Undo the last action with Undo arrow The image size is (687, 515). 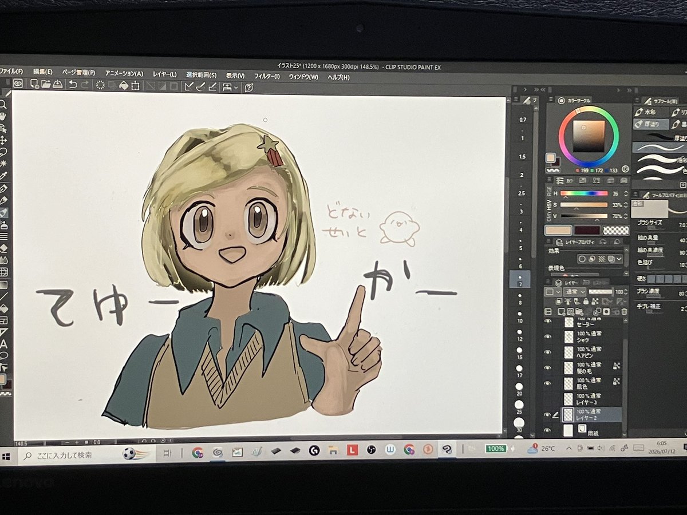pyautogui.click(x=73, y=85)
